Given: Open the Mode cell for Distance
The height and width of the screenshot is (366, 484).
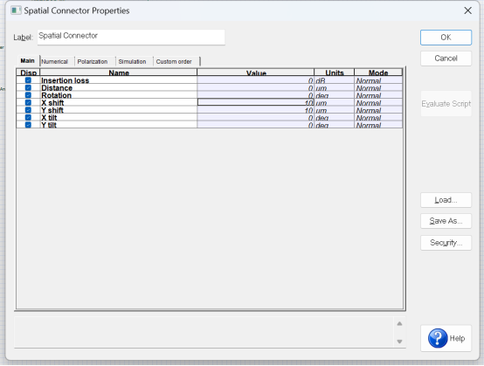Looking at the screenshot, I should pyautogui.click(x=378, y=87).
